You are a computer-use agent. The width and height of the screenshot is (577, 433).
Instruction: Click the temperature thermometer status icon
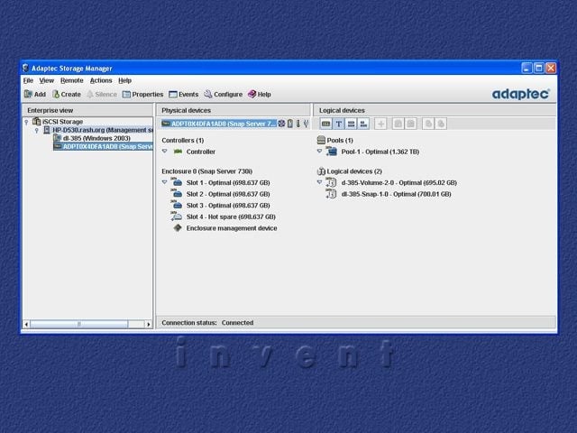298,124
